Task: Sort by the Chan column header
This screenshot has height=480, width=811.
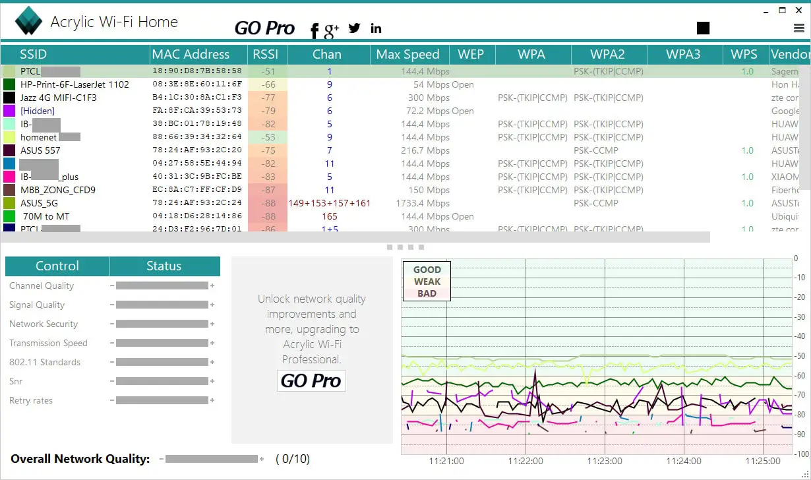Action: (x=328, y=54)
